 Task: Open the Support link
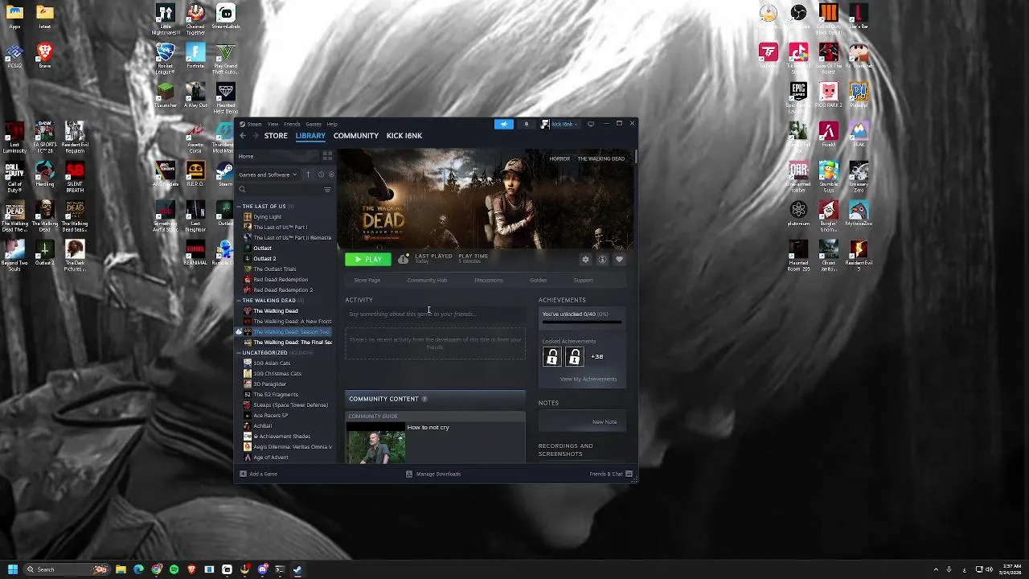[584, 281]
